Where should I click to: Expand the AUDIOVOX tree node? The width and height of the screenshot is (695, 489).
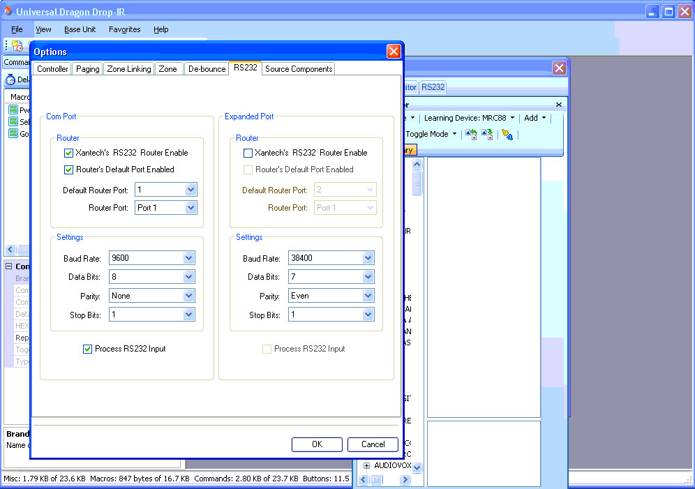tap(366, 465)
